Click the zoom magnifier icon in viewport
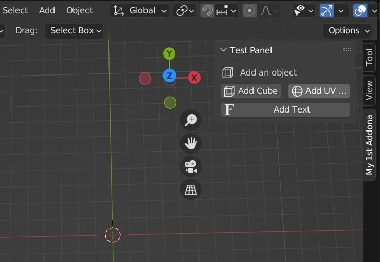 point(191,120)
